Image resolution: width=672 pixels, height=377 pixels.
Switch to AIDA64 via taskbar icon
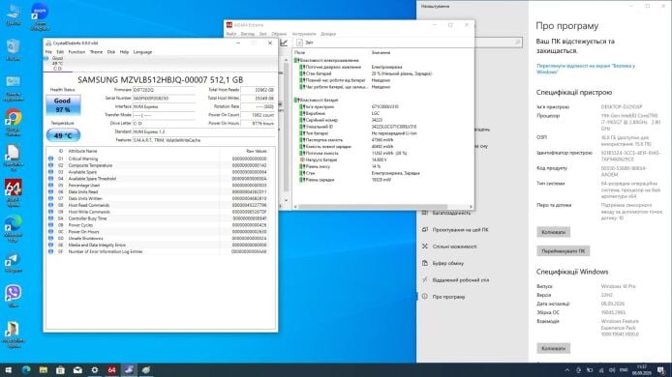112,369
